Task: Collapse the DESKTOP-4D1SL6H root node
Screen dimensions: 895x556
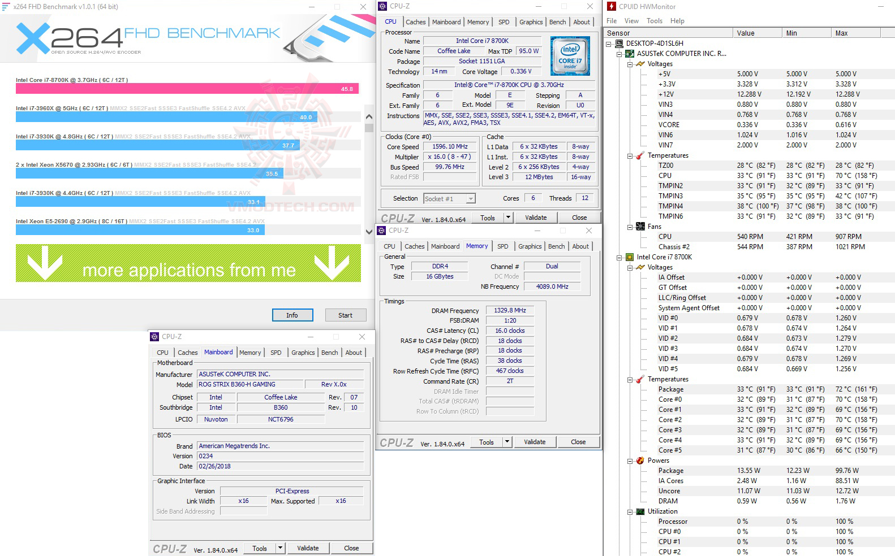Action: (609, 44)
